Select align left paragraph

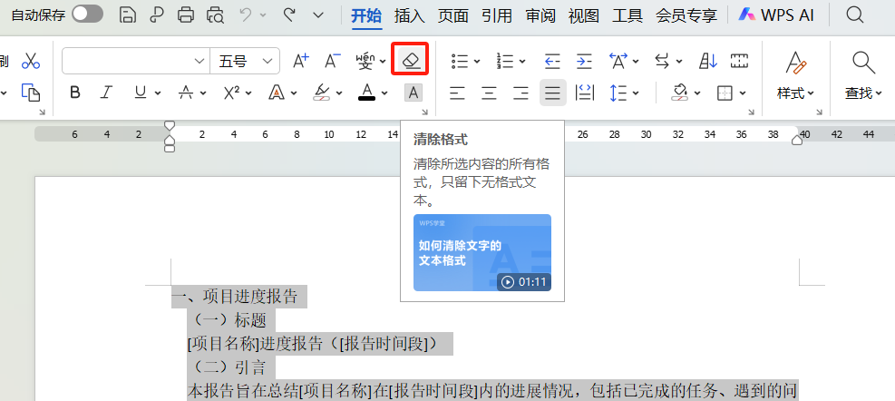coord(457,93)
